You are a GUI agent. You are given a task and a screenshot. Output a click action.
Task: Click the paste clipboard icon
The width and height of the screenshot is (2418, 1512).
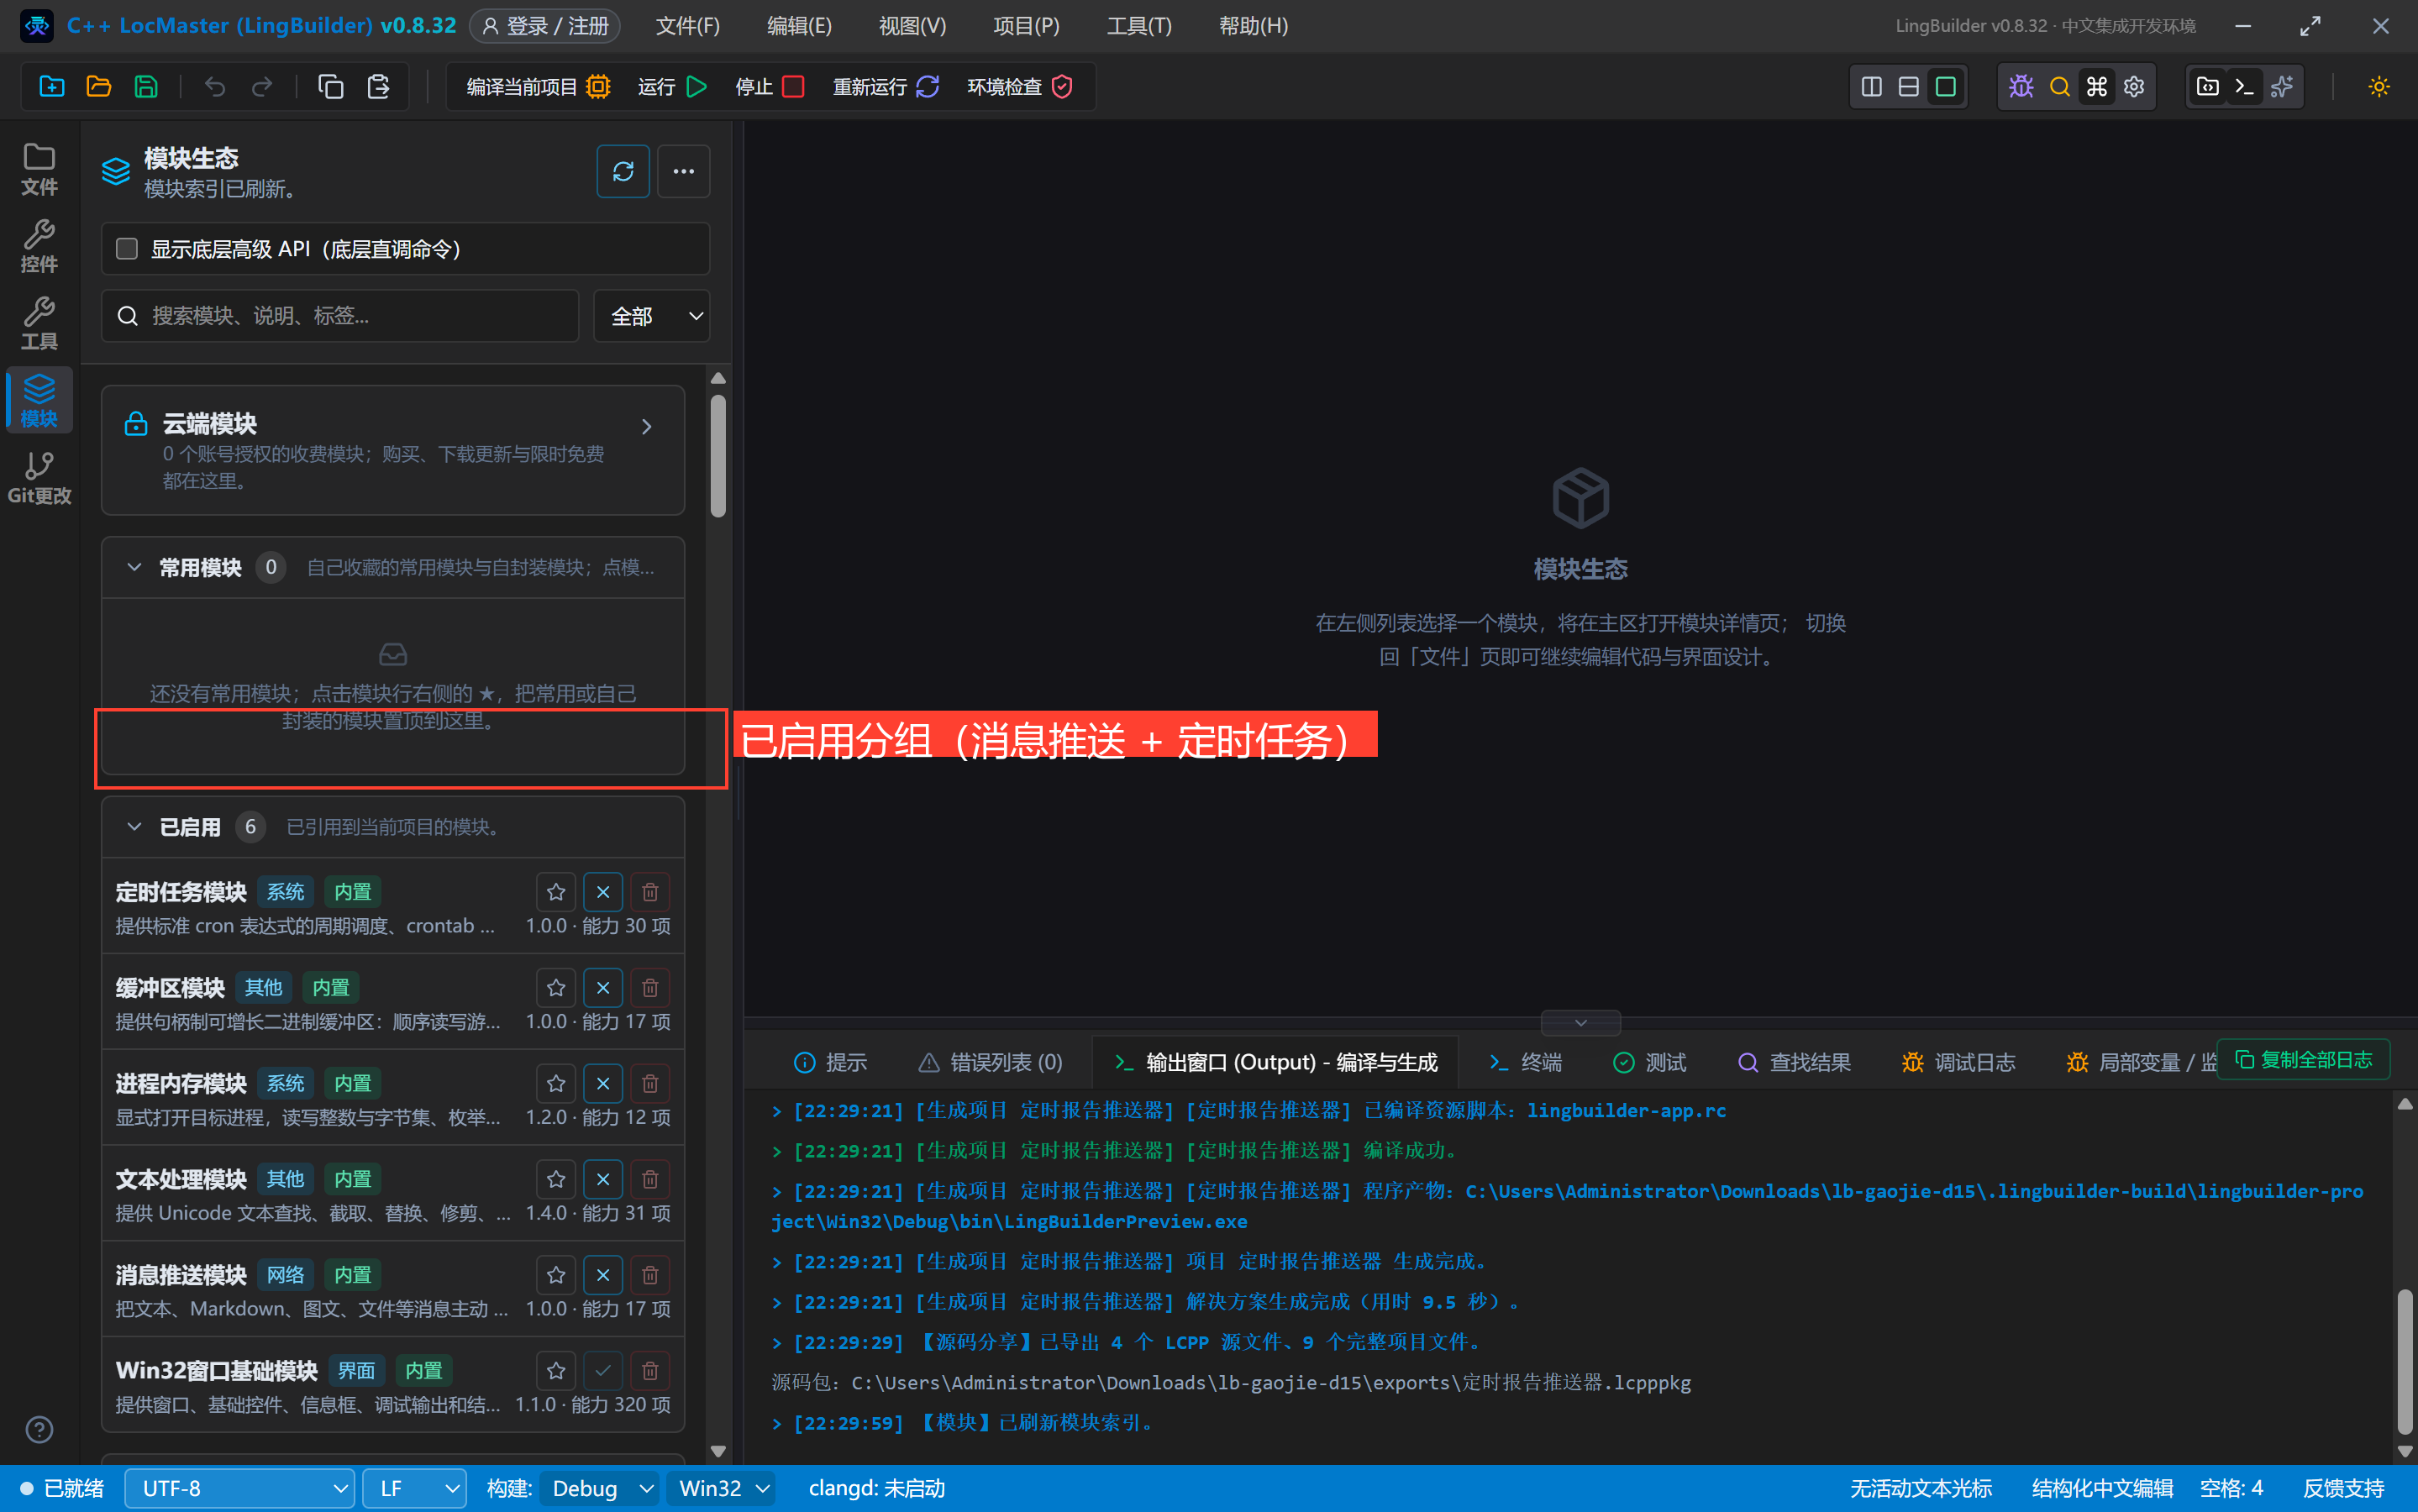[x=378, y=87]
